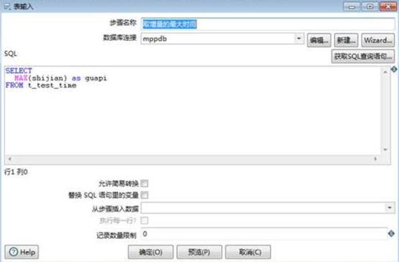Viewport: 399px width, 262px height.
Task: Click the SELECT keyword in SQL editor
Action: point(19,71)
